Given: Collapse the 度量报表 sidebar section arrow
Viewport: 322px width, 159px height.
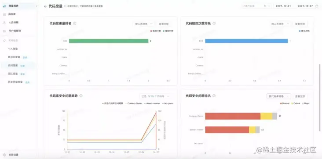Looking at the screenshot, I should [x=37, y=6].
